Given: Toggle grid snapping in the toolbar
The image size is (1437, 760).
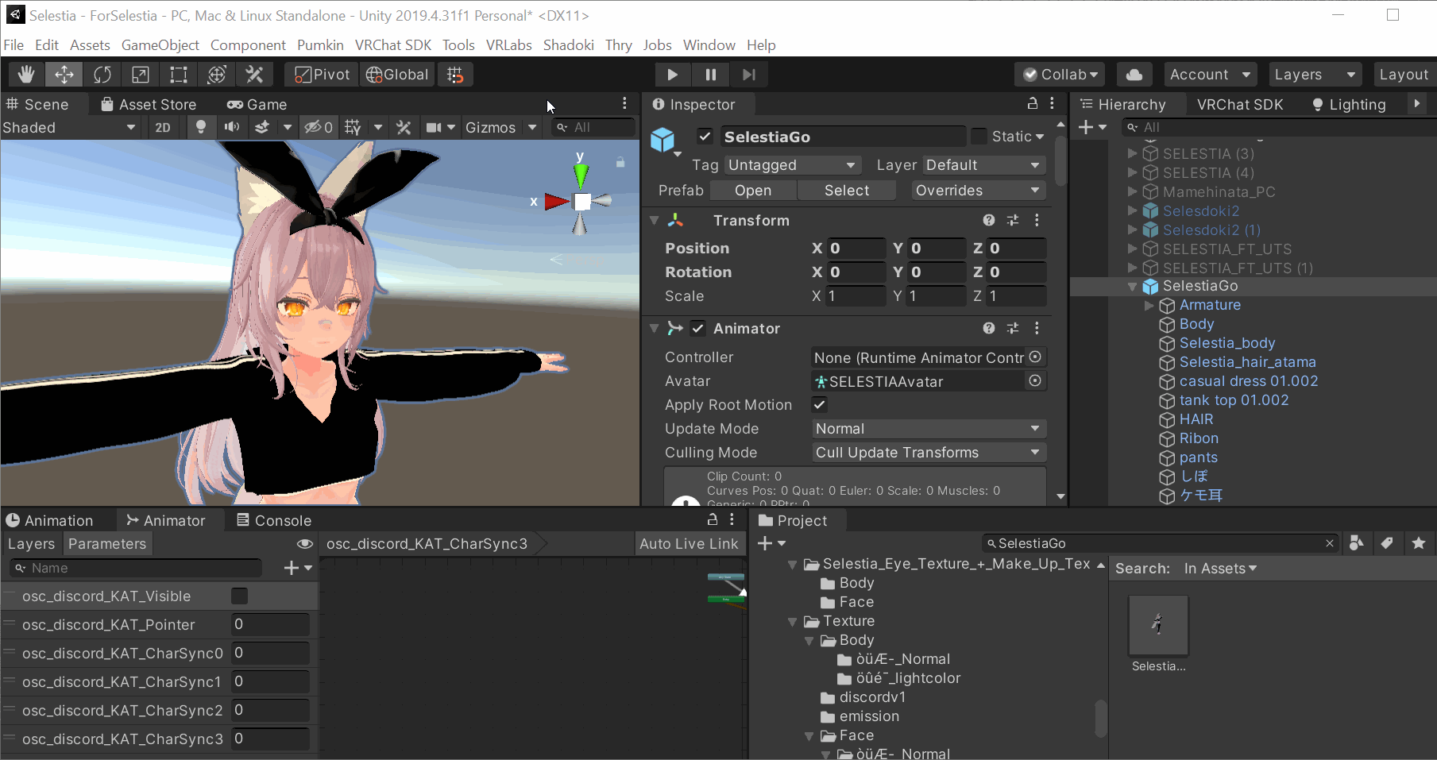Looking at the screenshot, I should click(x=455, y=75).
